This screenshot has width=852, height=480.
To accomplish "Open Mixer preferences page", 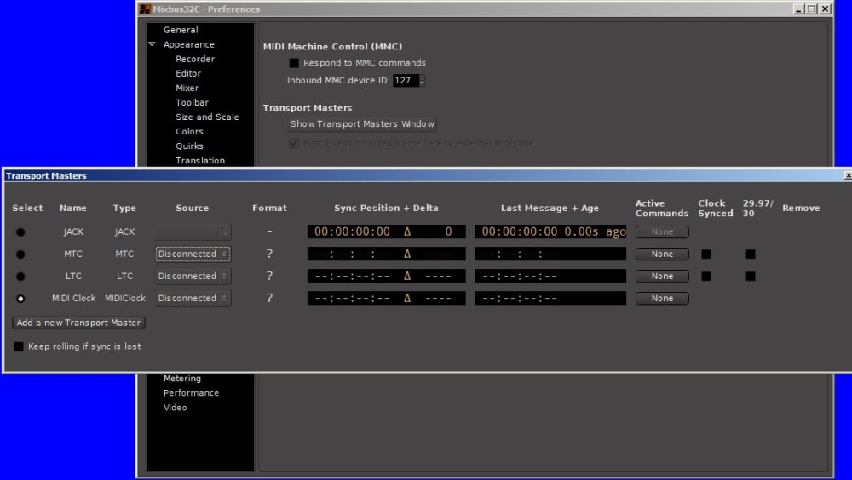I will point(187,88).
